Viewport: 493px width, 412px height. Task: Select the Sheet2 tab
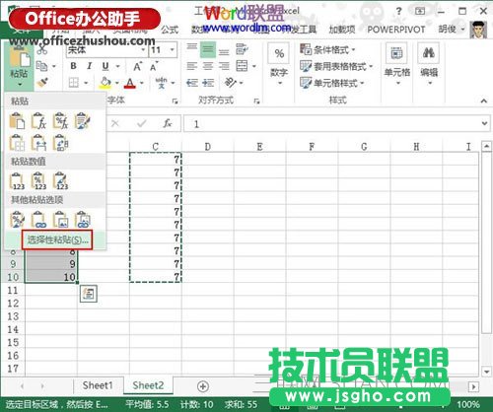148,385
